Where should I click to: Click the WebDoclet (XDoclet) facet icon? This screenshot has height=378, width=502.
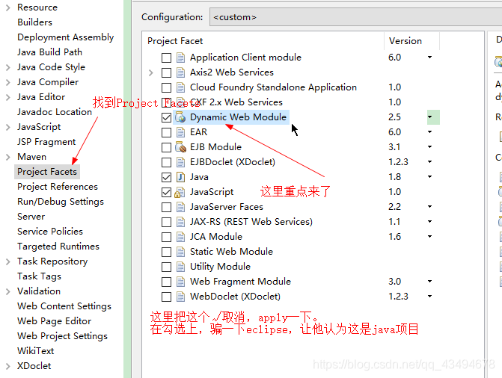click(180, 297)
